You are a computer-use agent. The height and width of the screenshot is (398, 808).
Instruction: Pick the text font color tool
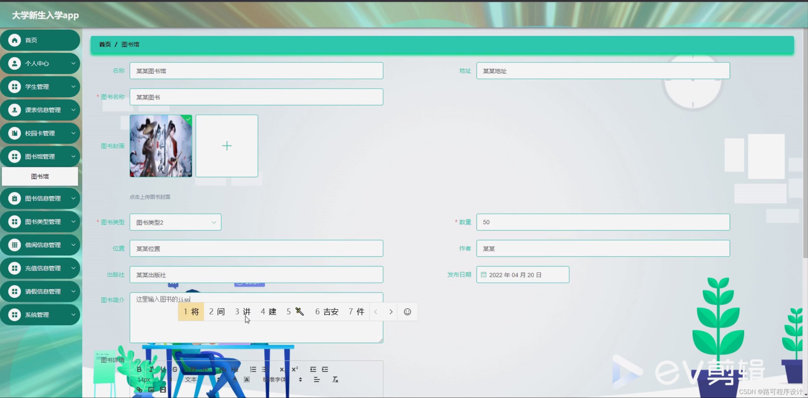click(235, 379)
